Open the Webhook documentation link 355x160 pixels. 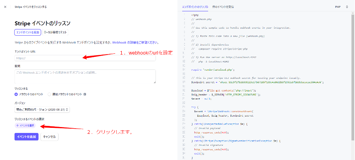[120, 42]
